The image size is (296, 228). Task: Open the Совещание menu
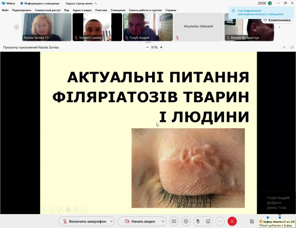[x=118, y=10]
